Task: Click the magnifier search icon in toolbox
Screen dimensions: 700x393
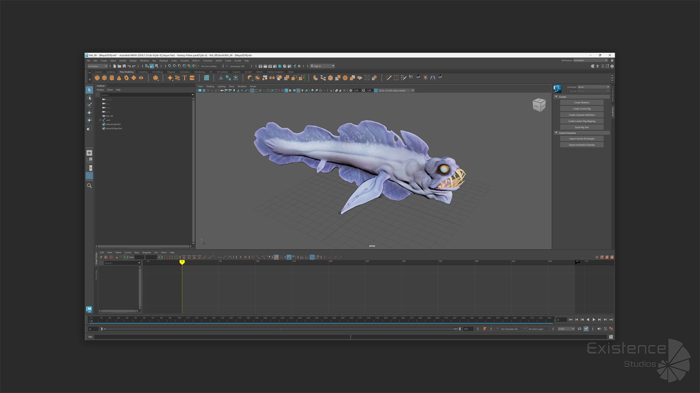Action: [89, 186]
